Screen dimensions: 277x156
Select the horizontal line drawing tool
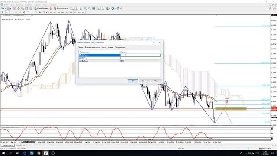pyautogui.click(x=16, y=13)
